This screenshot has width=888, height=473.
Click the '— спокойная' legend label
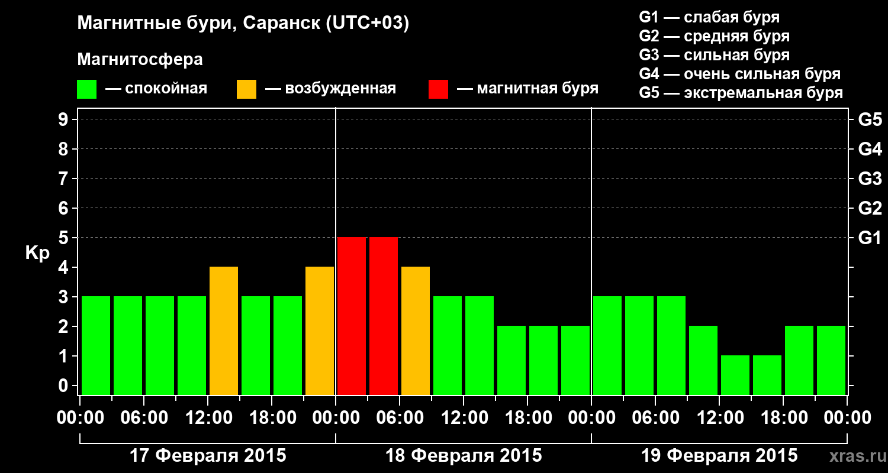click(x=156, y=89)
